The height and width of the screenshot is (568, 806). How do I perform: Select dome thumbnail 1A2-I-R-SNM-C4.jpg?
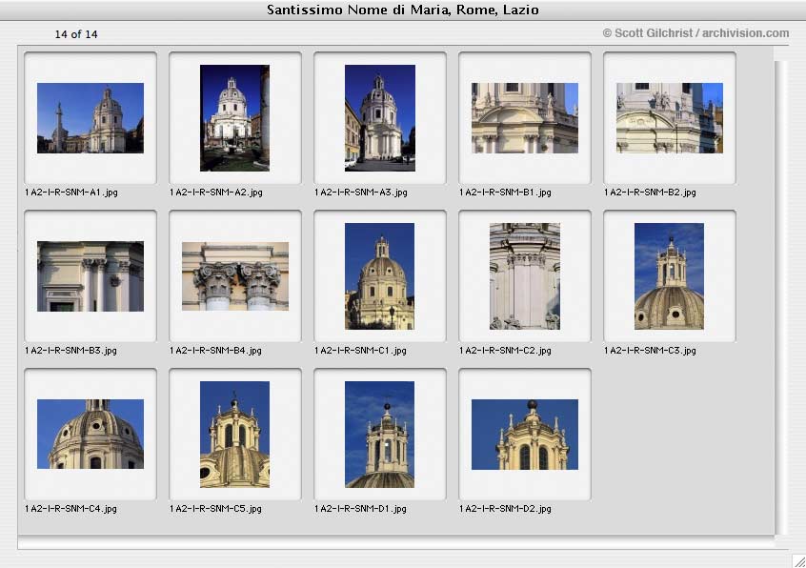[91, 434]
